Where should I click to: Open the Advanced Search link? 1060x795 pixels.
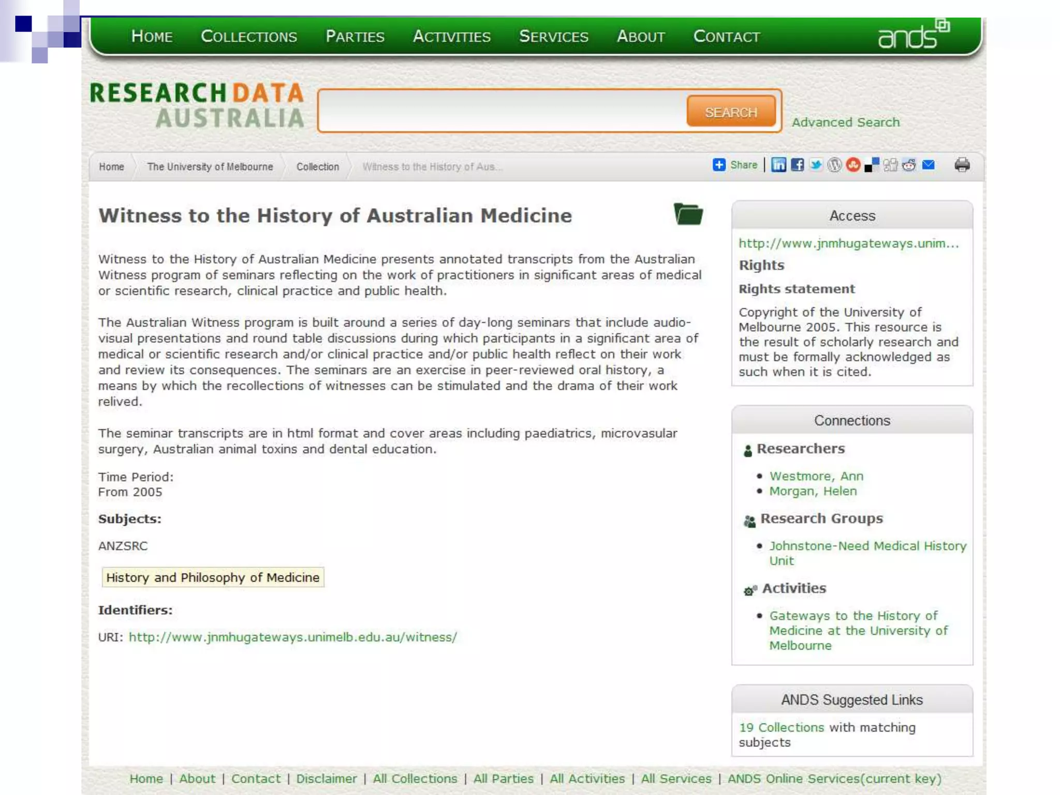[845, 122]
